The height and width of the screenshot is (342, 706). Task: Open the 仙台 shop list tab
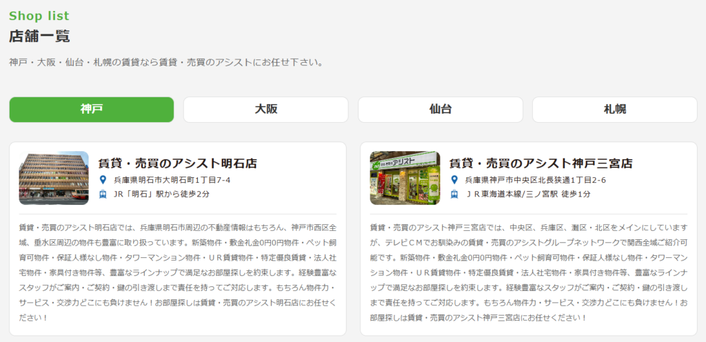[440, 110]
